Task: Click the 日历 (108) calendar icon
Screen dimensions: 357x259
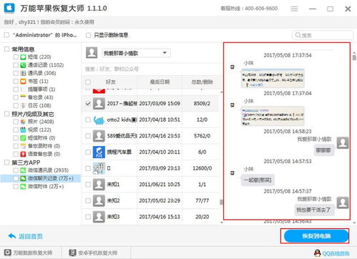Action: pos(23,105)
